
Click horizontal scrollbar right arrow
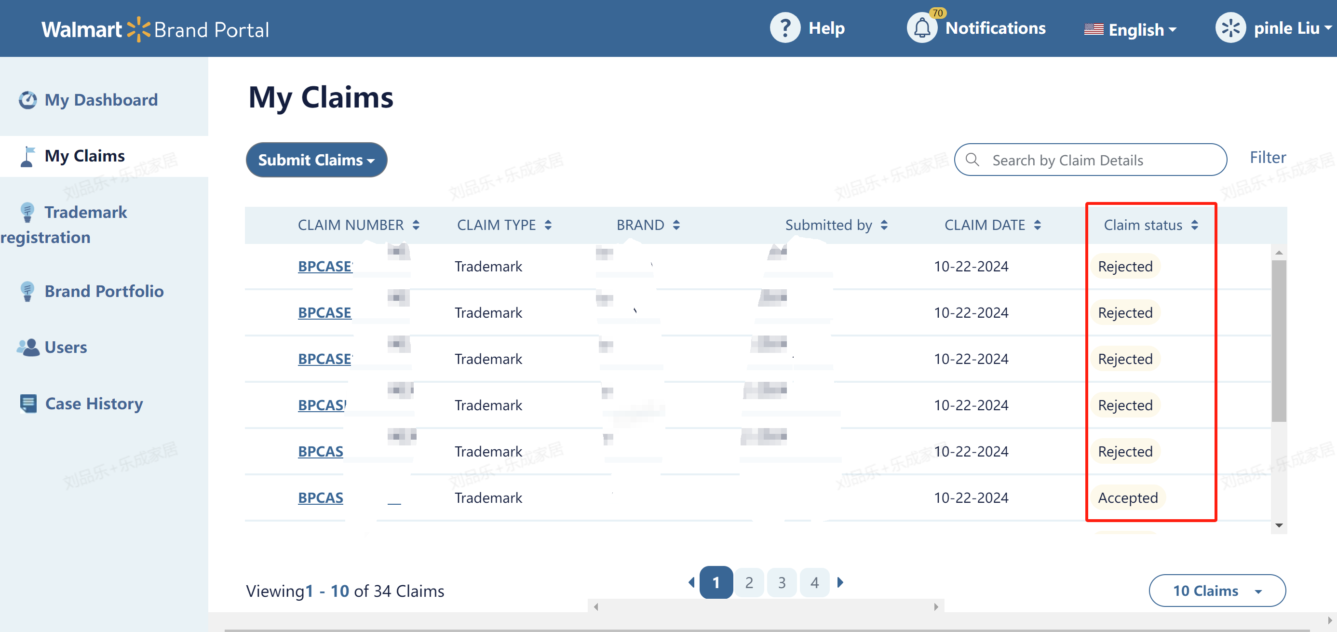tap(936, 606)
